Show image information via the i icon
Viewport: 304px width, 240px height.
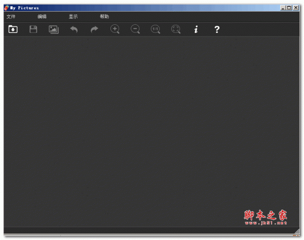click(196, 29)
